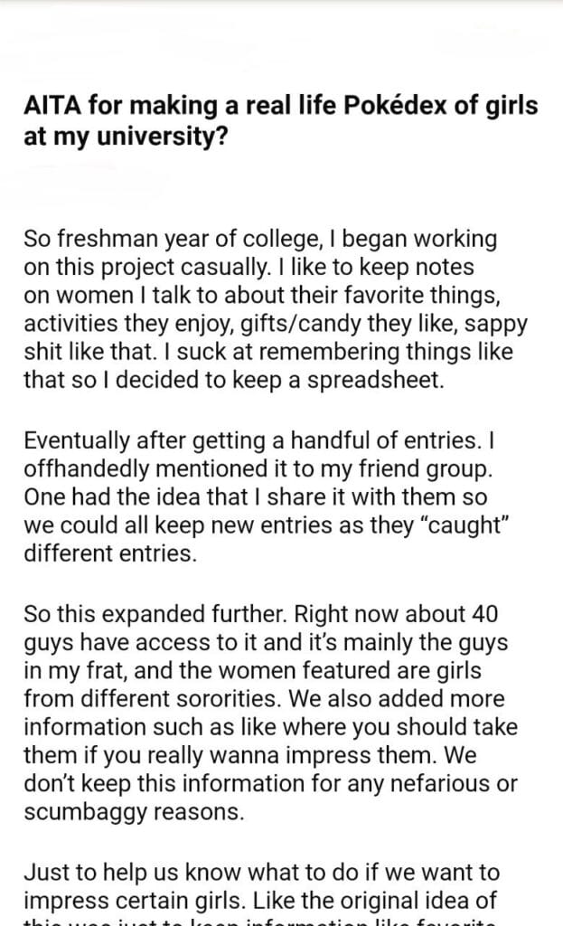Click the paragraph beginning "So this expanded further"
Image resolution: width=563 pixels, height=926 pixels.
[271, 714]
